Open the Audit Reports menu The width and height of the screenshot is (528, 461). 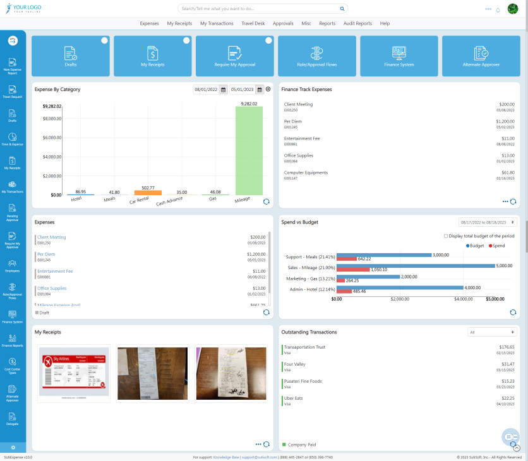[x=357, y=23]
